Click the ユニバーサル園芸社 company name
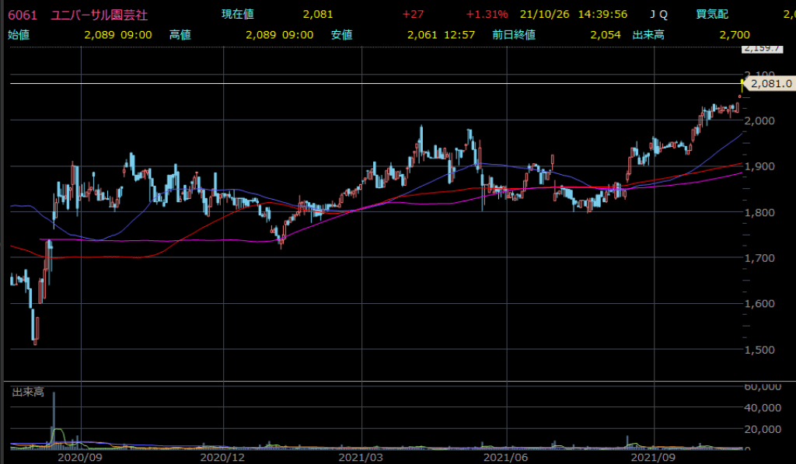 coord(99,14)
